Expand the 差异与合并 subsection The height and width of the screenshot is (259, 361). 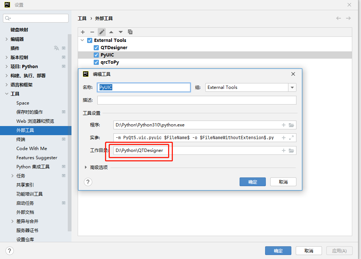pyautogui.click(x=12, y=221)
